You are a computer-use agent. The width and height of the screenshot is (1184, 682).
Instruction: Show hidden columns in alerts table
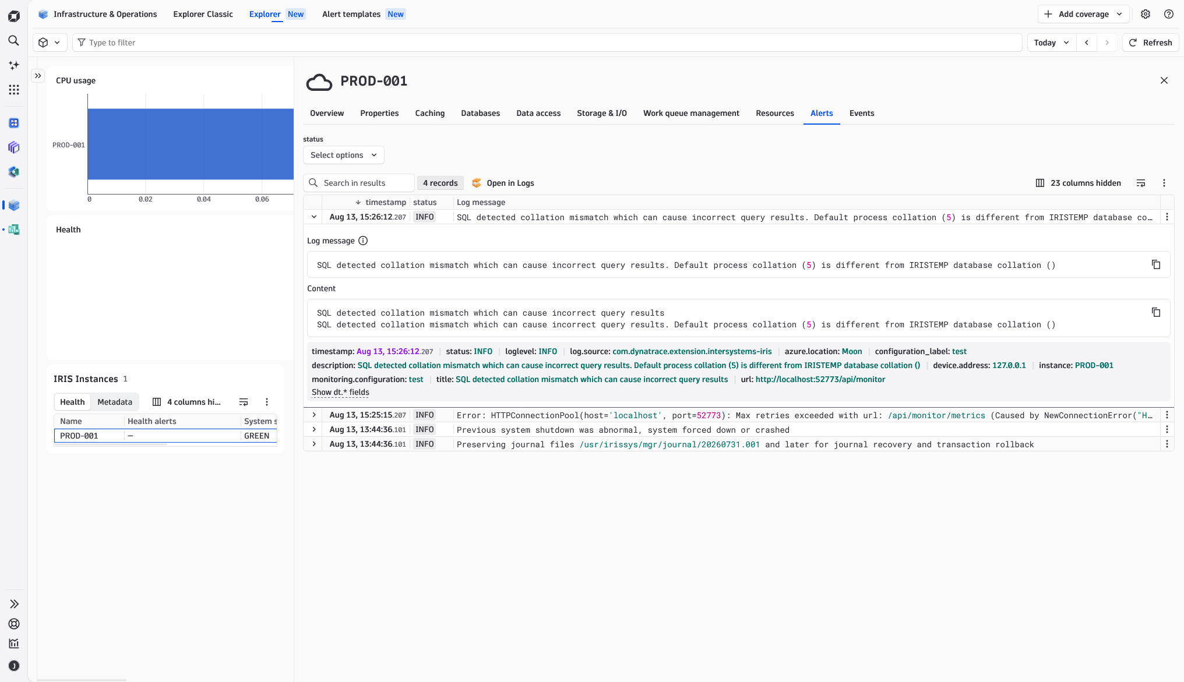(x=1078, y=183)
